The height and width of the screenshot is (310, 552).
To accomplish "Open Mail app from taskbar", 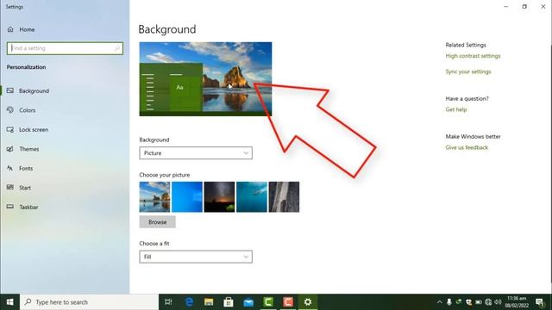I will pos(248,302).
